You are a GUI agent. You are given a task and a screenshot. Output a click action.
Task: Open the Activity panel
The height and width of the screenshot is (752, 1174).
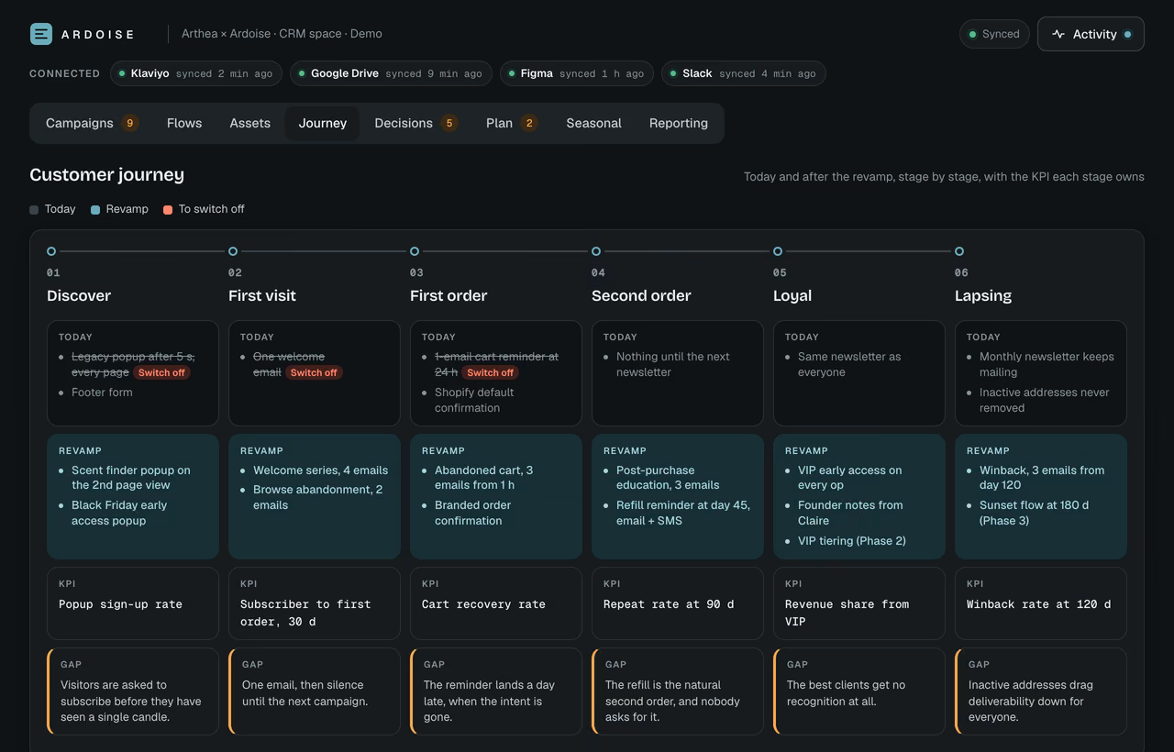1091,34
